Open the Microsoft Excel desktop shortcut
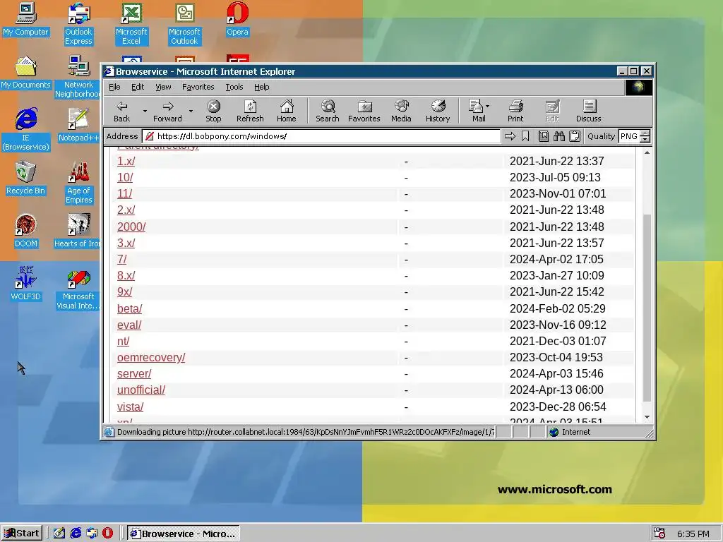Screen dimensions: 723x542 coord(131,23)
